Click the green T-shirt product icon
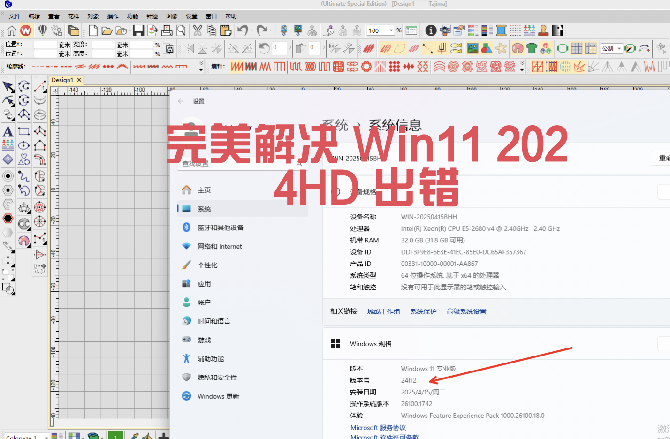 pos(532,48)
